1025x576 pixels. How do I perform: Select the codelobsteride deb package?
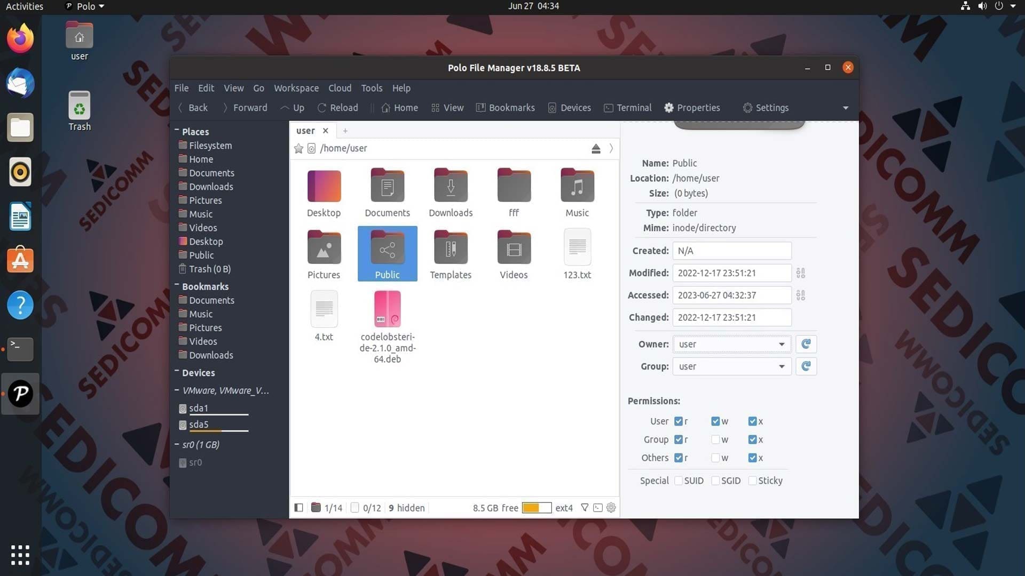pos(387,309)
